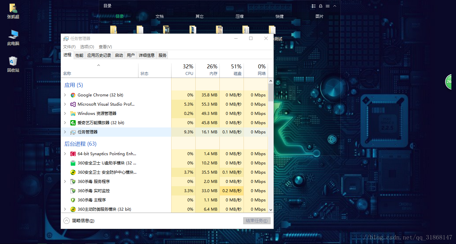Click the 360杀毒 服务程序 shield icon
The height and width of the screenshot is (244, 456).
tap(73, 182)
